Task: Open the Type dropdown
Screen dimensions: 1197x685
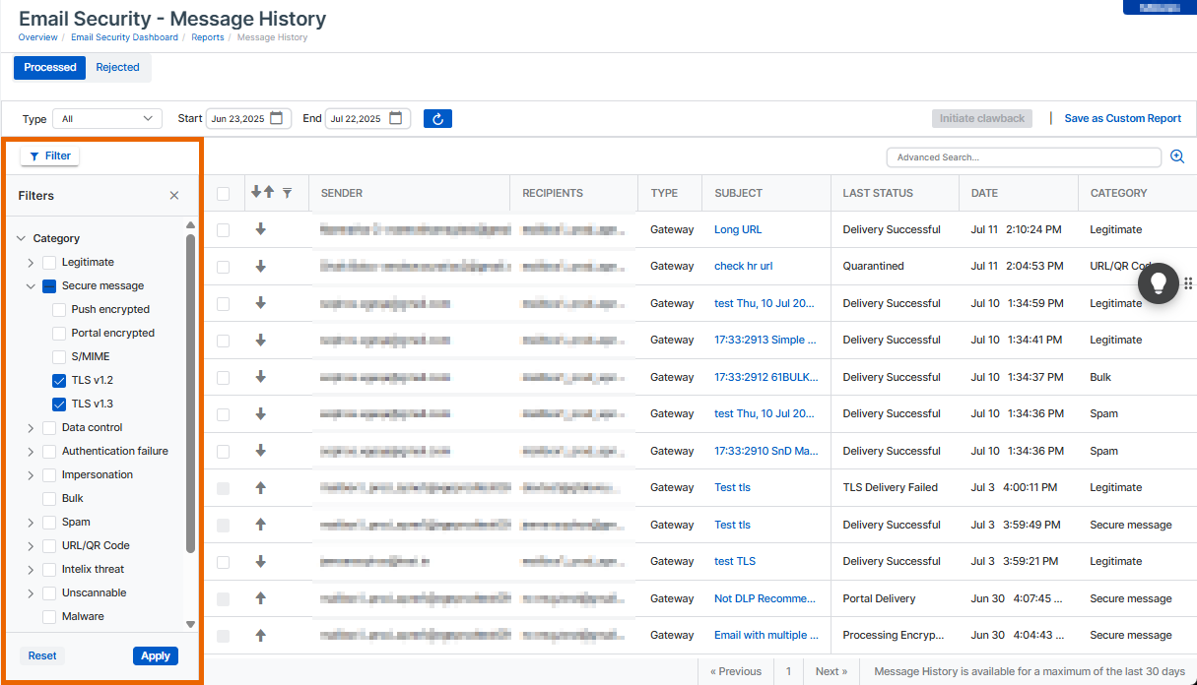Action: tap(107, 119)
